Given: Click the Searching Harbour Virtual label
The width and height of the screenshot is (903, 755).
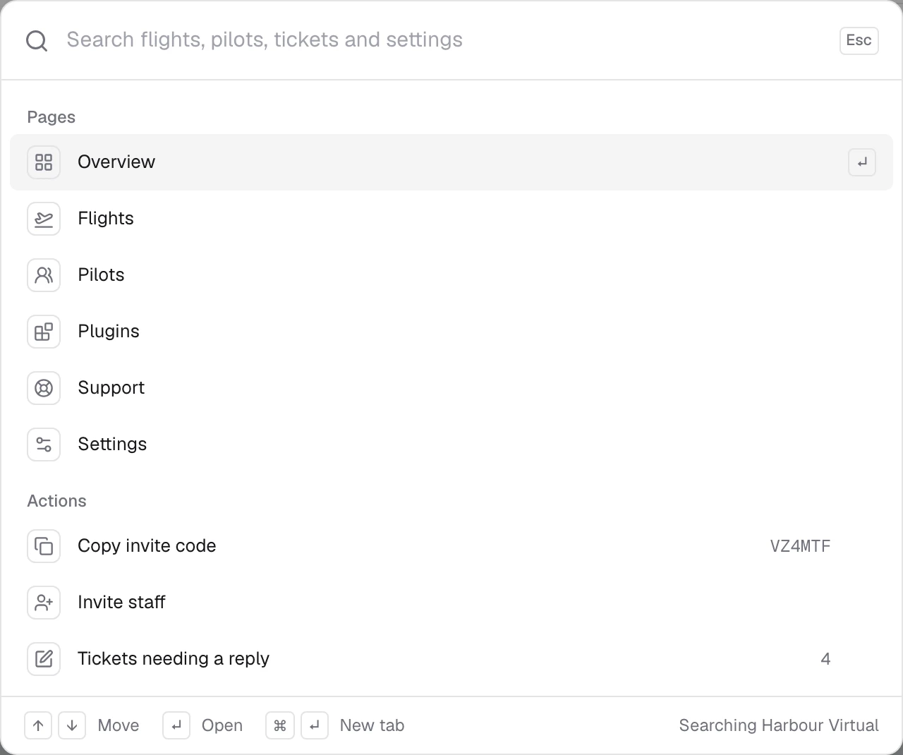Looking at the screenshot, I should click(779, 725).
